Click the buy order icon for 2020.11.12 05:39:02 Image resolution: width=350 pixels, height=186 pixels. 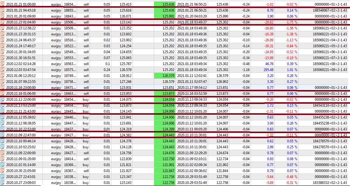click(x=2, y=117)
